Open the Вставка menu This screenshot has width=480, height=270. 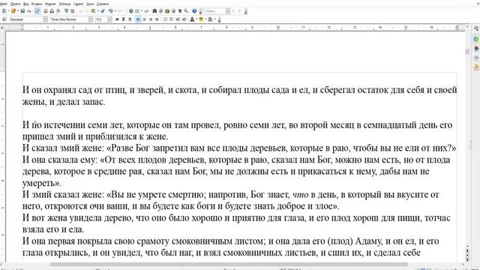[37, 4]
